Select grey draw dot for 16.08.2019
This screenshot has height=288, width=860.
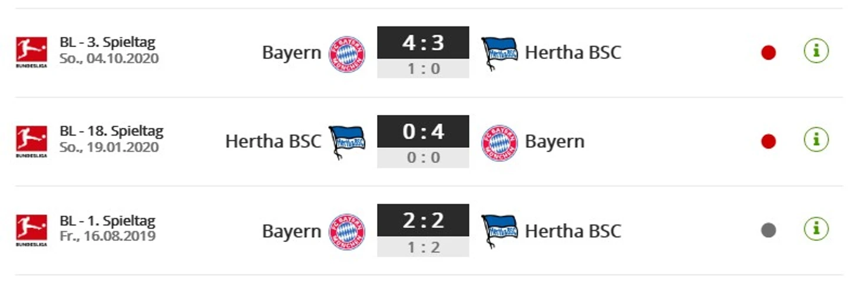tap(768, 231)
